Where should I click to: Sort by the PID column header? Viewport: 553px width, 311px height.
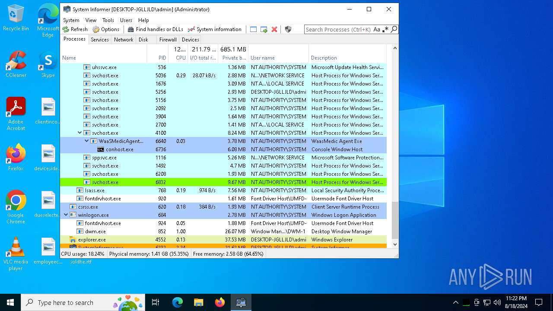coord(157,54)
